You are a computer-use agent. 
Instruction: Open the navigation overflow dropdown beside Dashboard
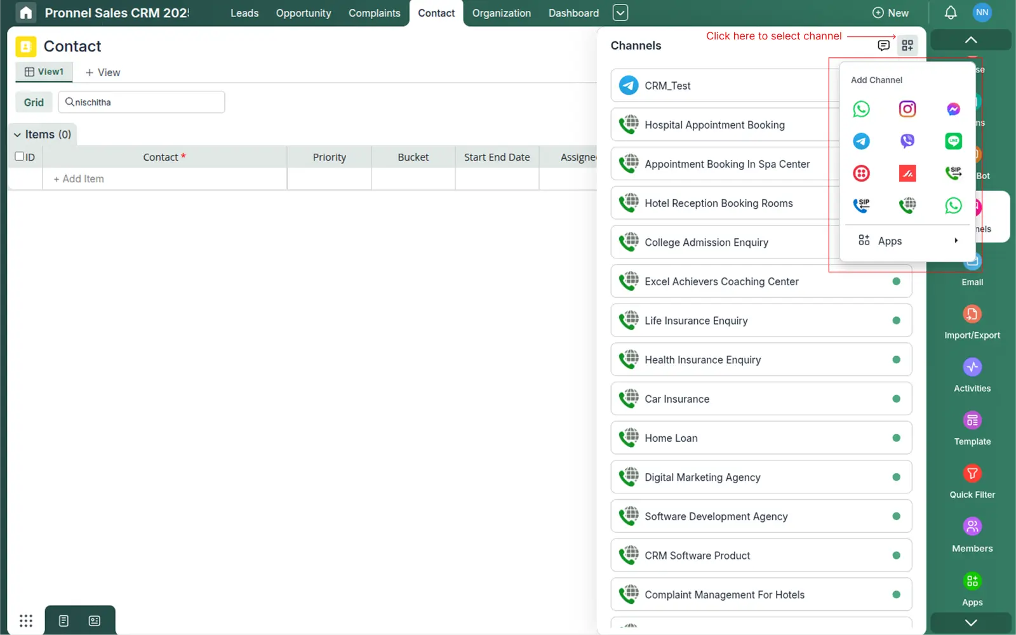pos(620,12)
